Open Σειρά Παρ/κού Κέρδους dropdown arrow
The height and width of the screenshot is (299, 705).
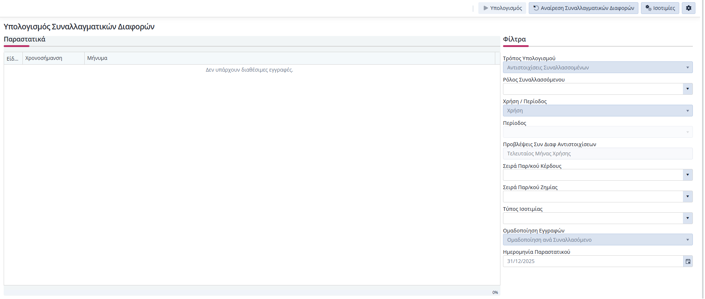point(687,175)
